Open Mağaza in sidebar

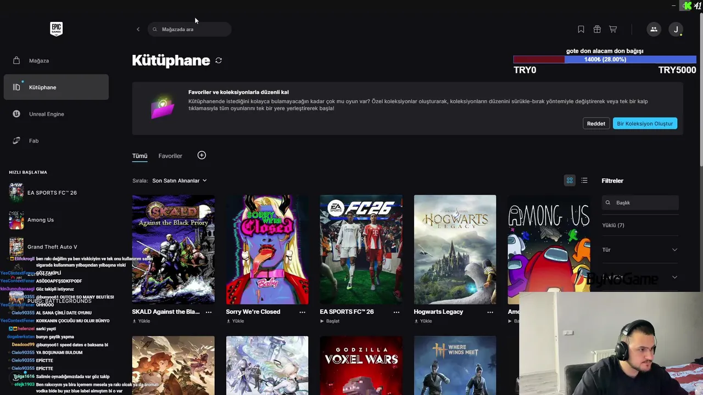tap(56, 60)
